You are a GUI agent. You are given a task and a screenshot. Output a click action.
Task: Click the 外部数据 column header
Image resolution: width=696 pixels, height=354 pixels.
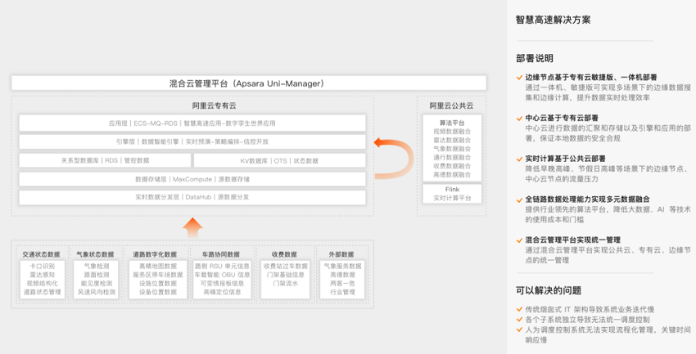[x=341, y=254]
